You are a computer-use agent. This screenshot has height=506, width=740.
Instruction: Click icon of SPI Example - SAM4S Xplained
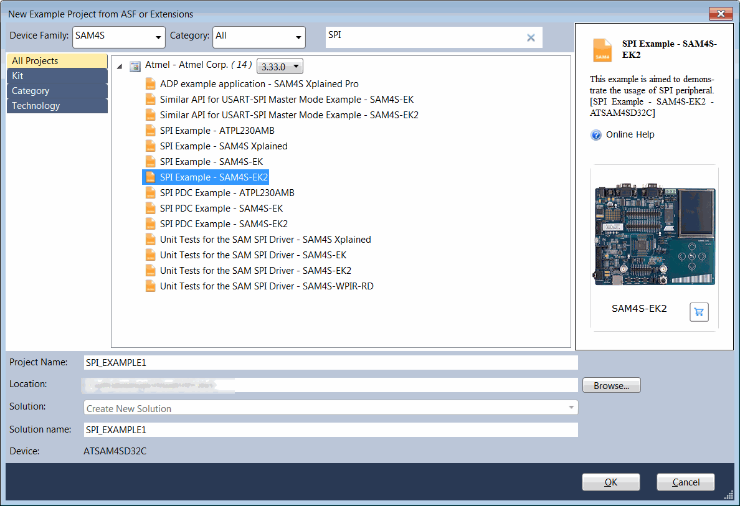(x=151, y=146)
